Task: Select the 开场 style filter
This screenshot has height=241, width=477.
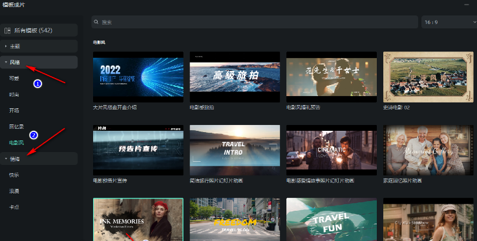Action: [14, 110]
